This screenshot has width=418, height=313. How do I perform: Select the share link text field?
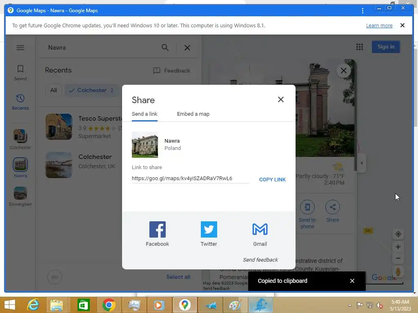click(x=191, y=179)
